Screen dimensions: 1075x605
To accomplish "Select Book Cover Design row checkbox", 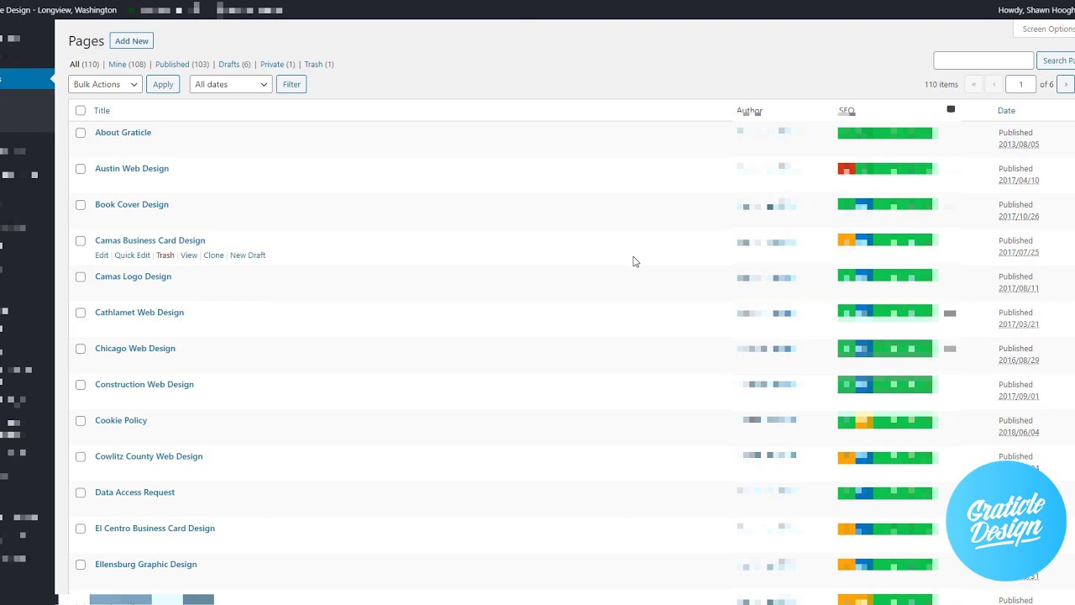I will 81,205.
